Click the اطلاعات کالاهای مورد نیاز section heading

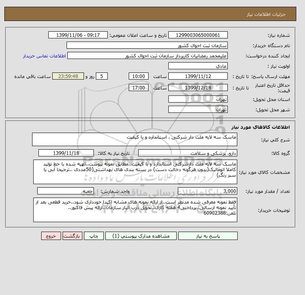(x=261, y=127)
